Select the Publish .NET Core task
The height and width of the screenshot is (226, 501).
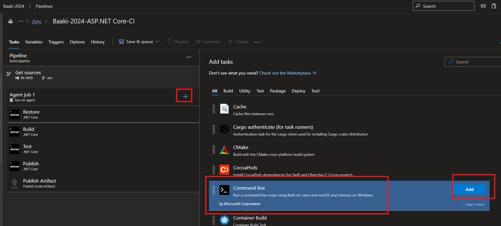pyautogui.click(x=103, y=166)
